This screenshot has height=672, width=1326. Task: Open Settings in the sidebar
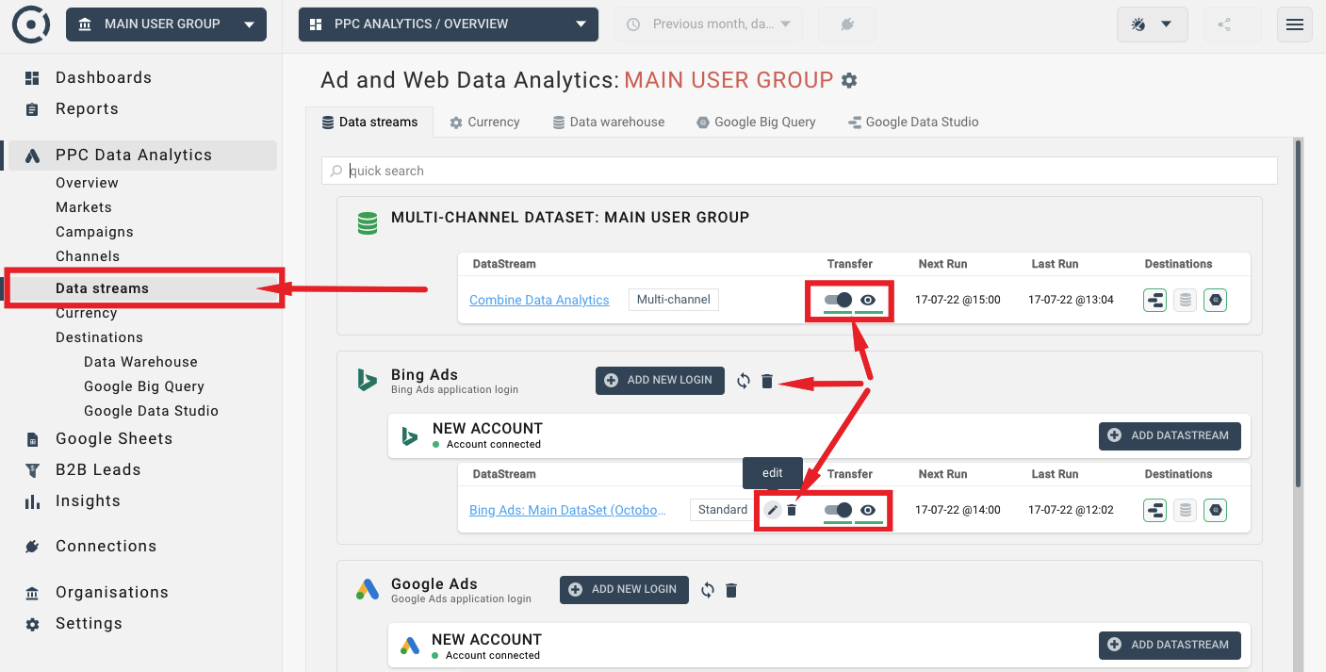[89, 623]
